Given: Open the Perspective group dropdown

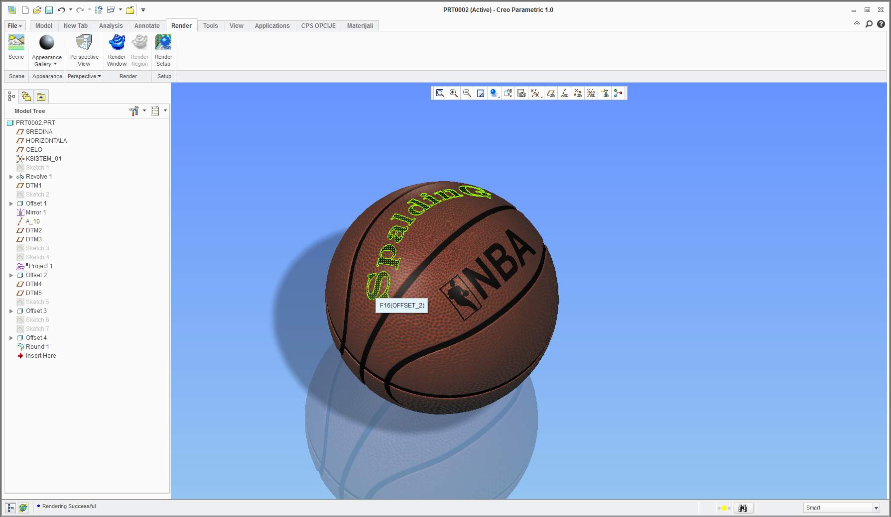Looking at the screenshot, I should tap(84, 76).
